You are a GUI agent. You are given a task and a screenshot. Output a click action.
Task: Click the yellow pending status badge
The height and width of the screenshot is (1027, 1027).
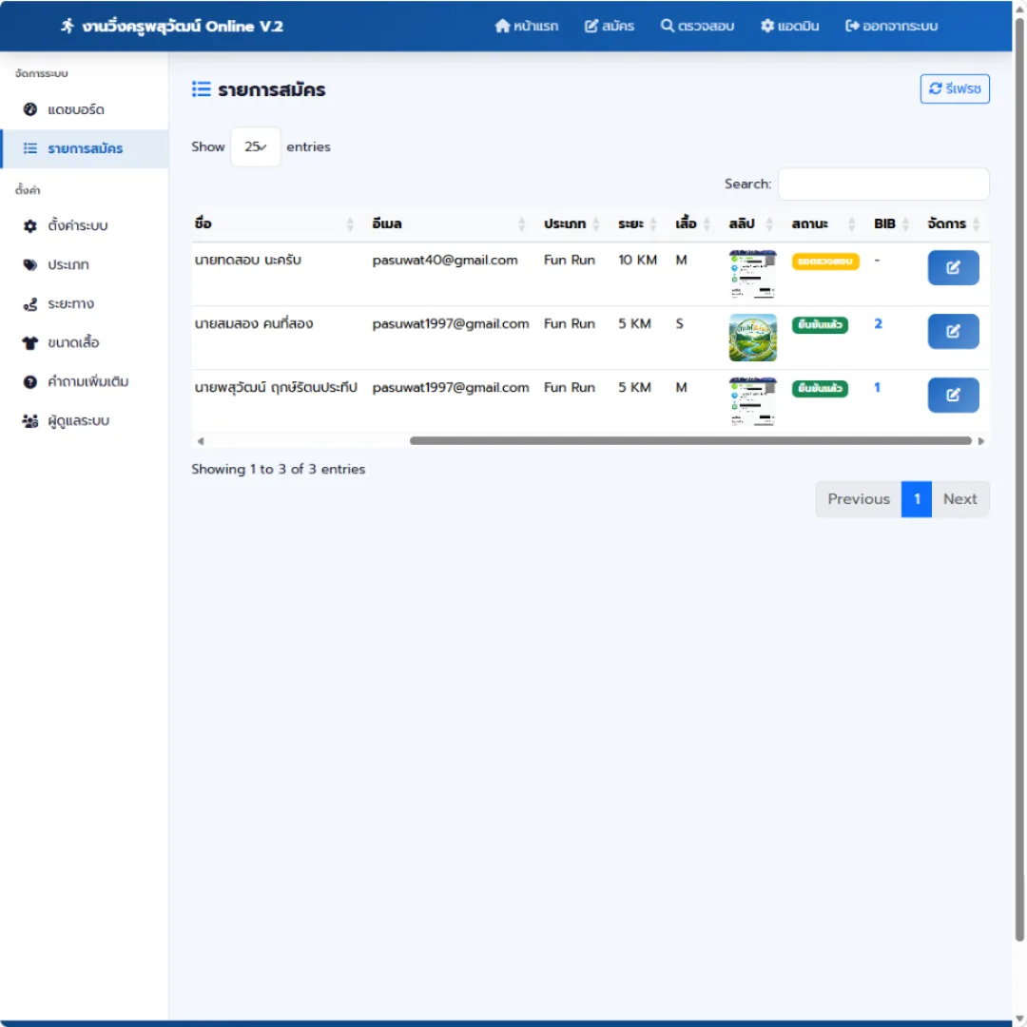[825, 262]
